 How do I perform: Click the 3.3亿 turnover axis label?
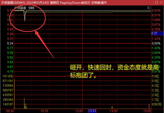[x=155, y=90]
